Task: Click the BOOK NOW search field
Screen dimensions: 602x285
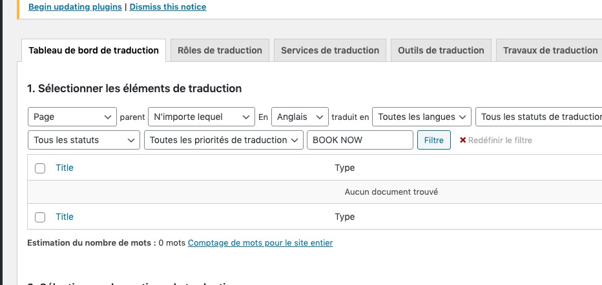Action: coord(359,140)
